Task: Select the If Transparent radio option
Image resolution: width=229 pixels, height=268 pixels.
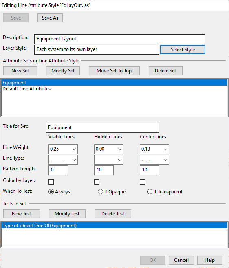Action: 165,192
